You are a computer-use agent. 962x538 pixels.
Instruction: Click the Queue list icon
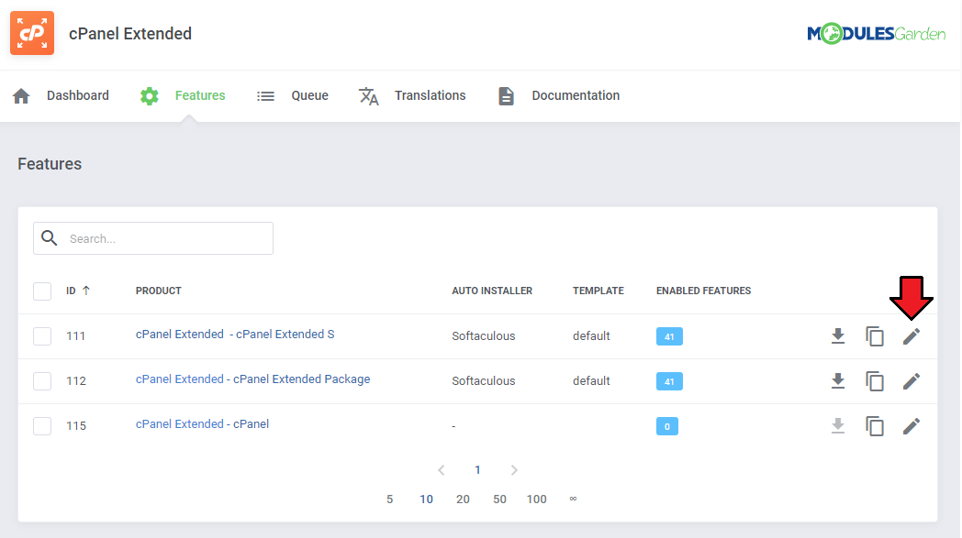[x=265, y=96]
